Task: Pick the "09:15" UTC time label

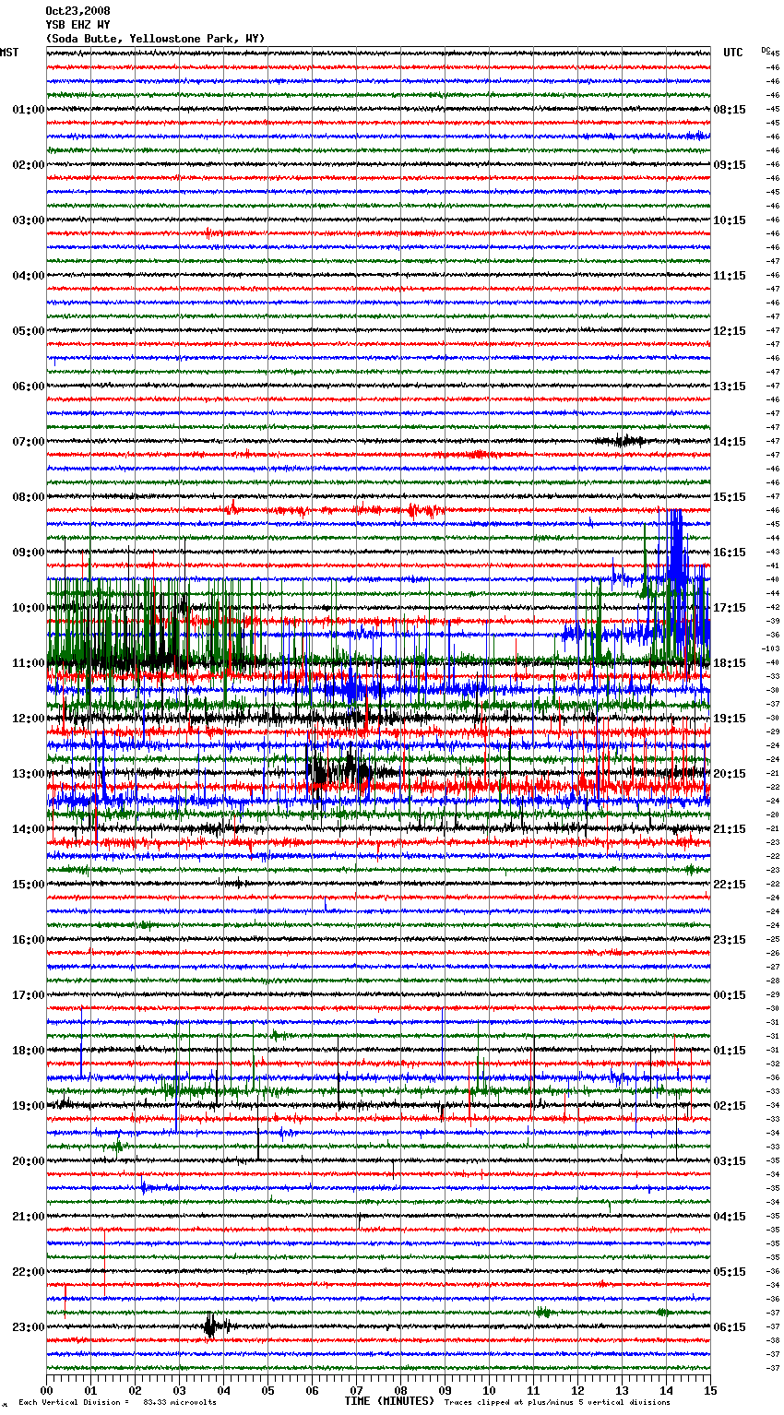Action: 730,165
